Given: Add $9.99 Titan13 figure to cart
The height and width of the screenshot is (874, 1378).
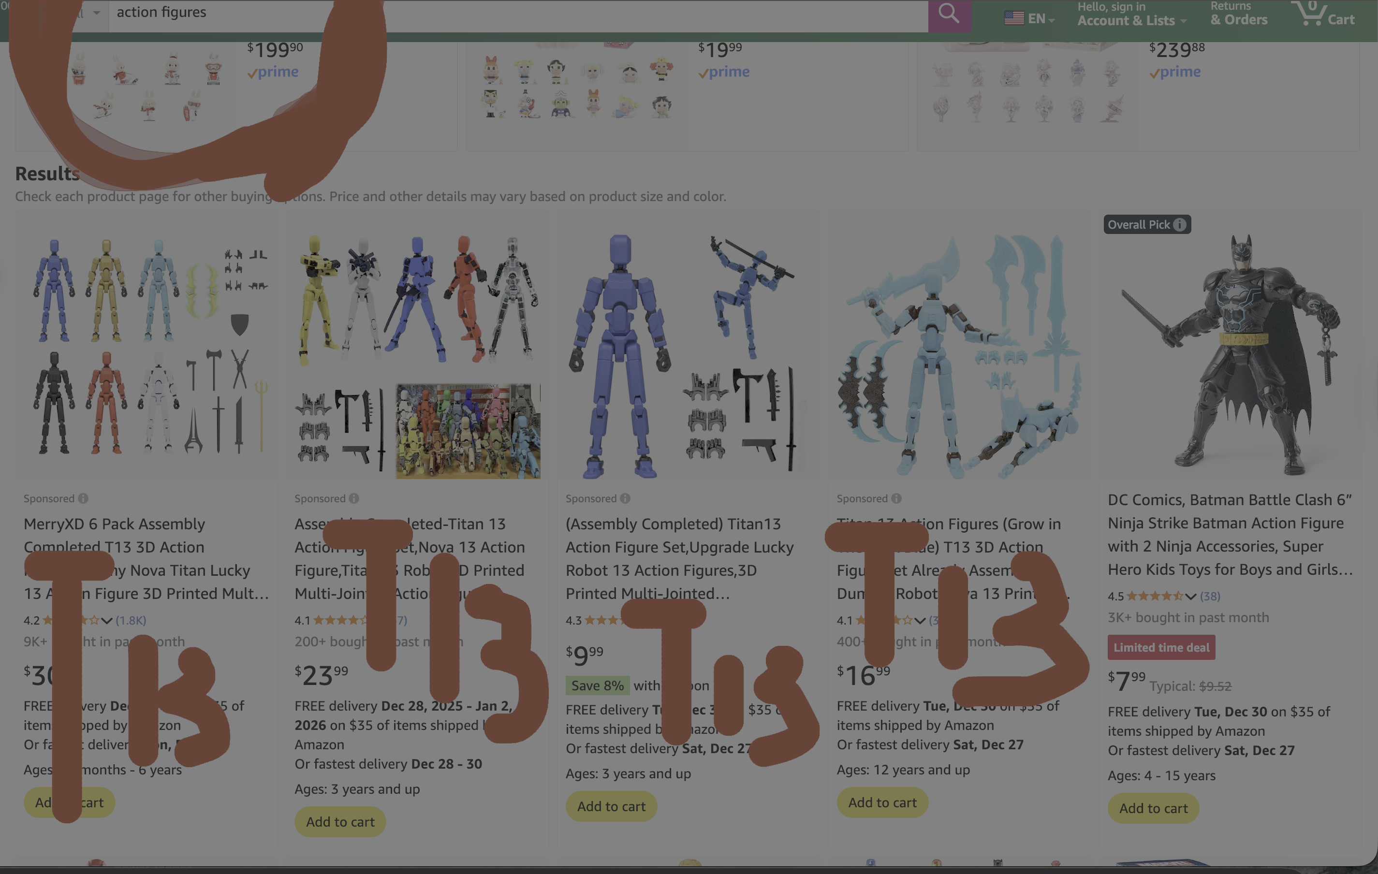Looking at the screenshot, I should (611, 806).
